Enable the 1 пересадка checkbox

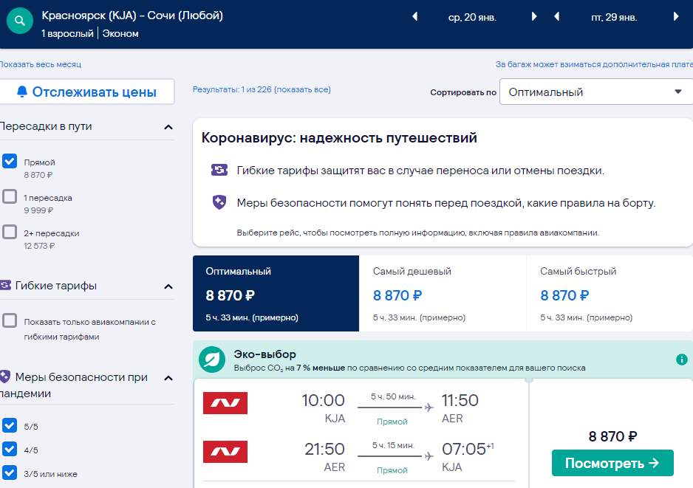[10, 196]
